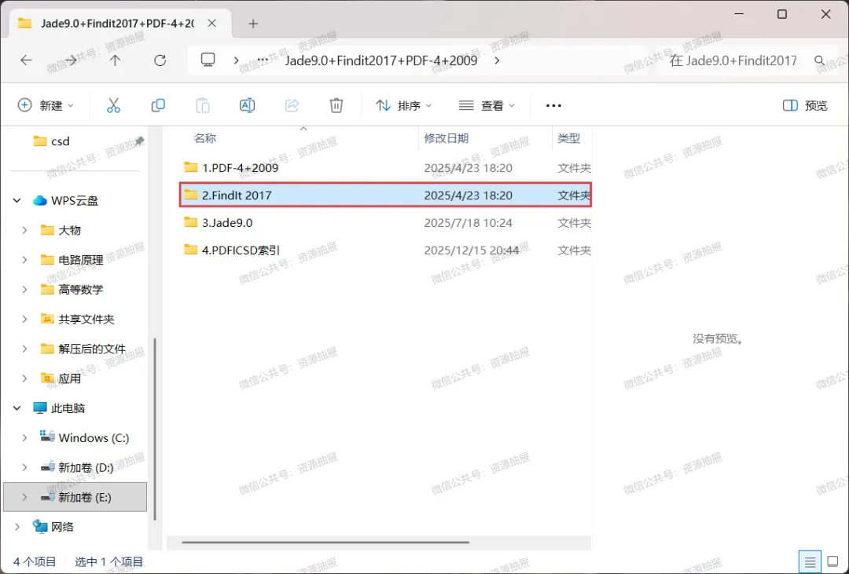Sort by the 修改日期 column header
The height and width of the screenshot is (574, 849).
tap(447, 138)
